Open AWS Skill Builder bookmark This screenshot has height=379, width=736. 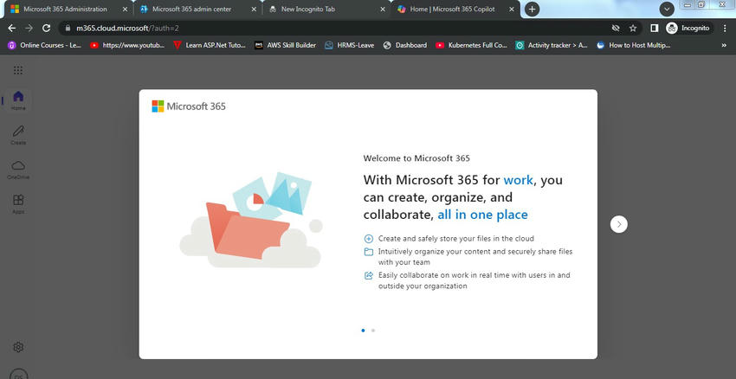[x=286, y=46]
